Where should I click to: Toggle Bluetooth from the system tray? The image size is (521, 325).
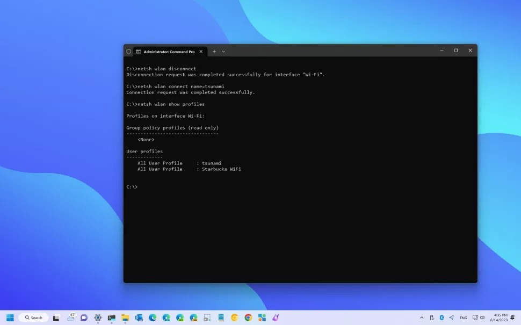[x=442, y=317]
